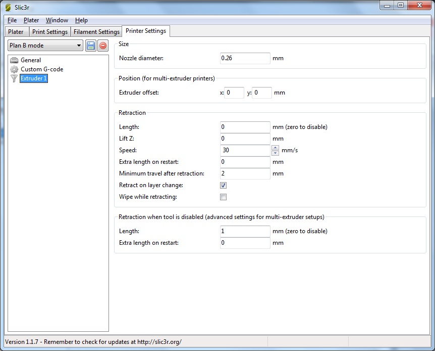
Task: Open the Plan B mode preset dropdown
Action: pyautogui.click(x=45, y=46)
